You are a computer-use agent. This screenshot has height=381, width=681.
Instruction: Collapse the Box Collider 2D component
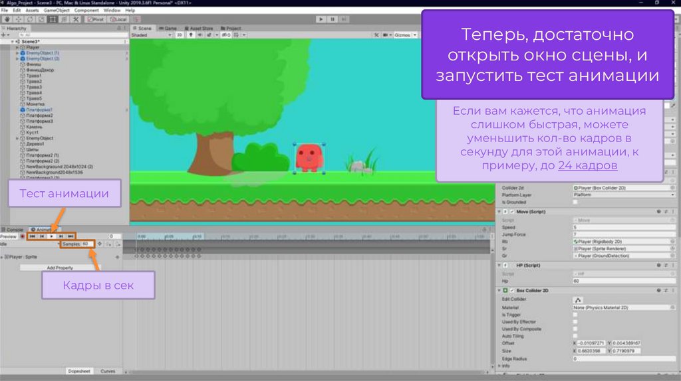coord(499,291)
